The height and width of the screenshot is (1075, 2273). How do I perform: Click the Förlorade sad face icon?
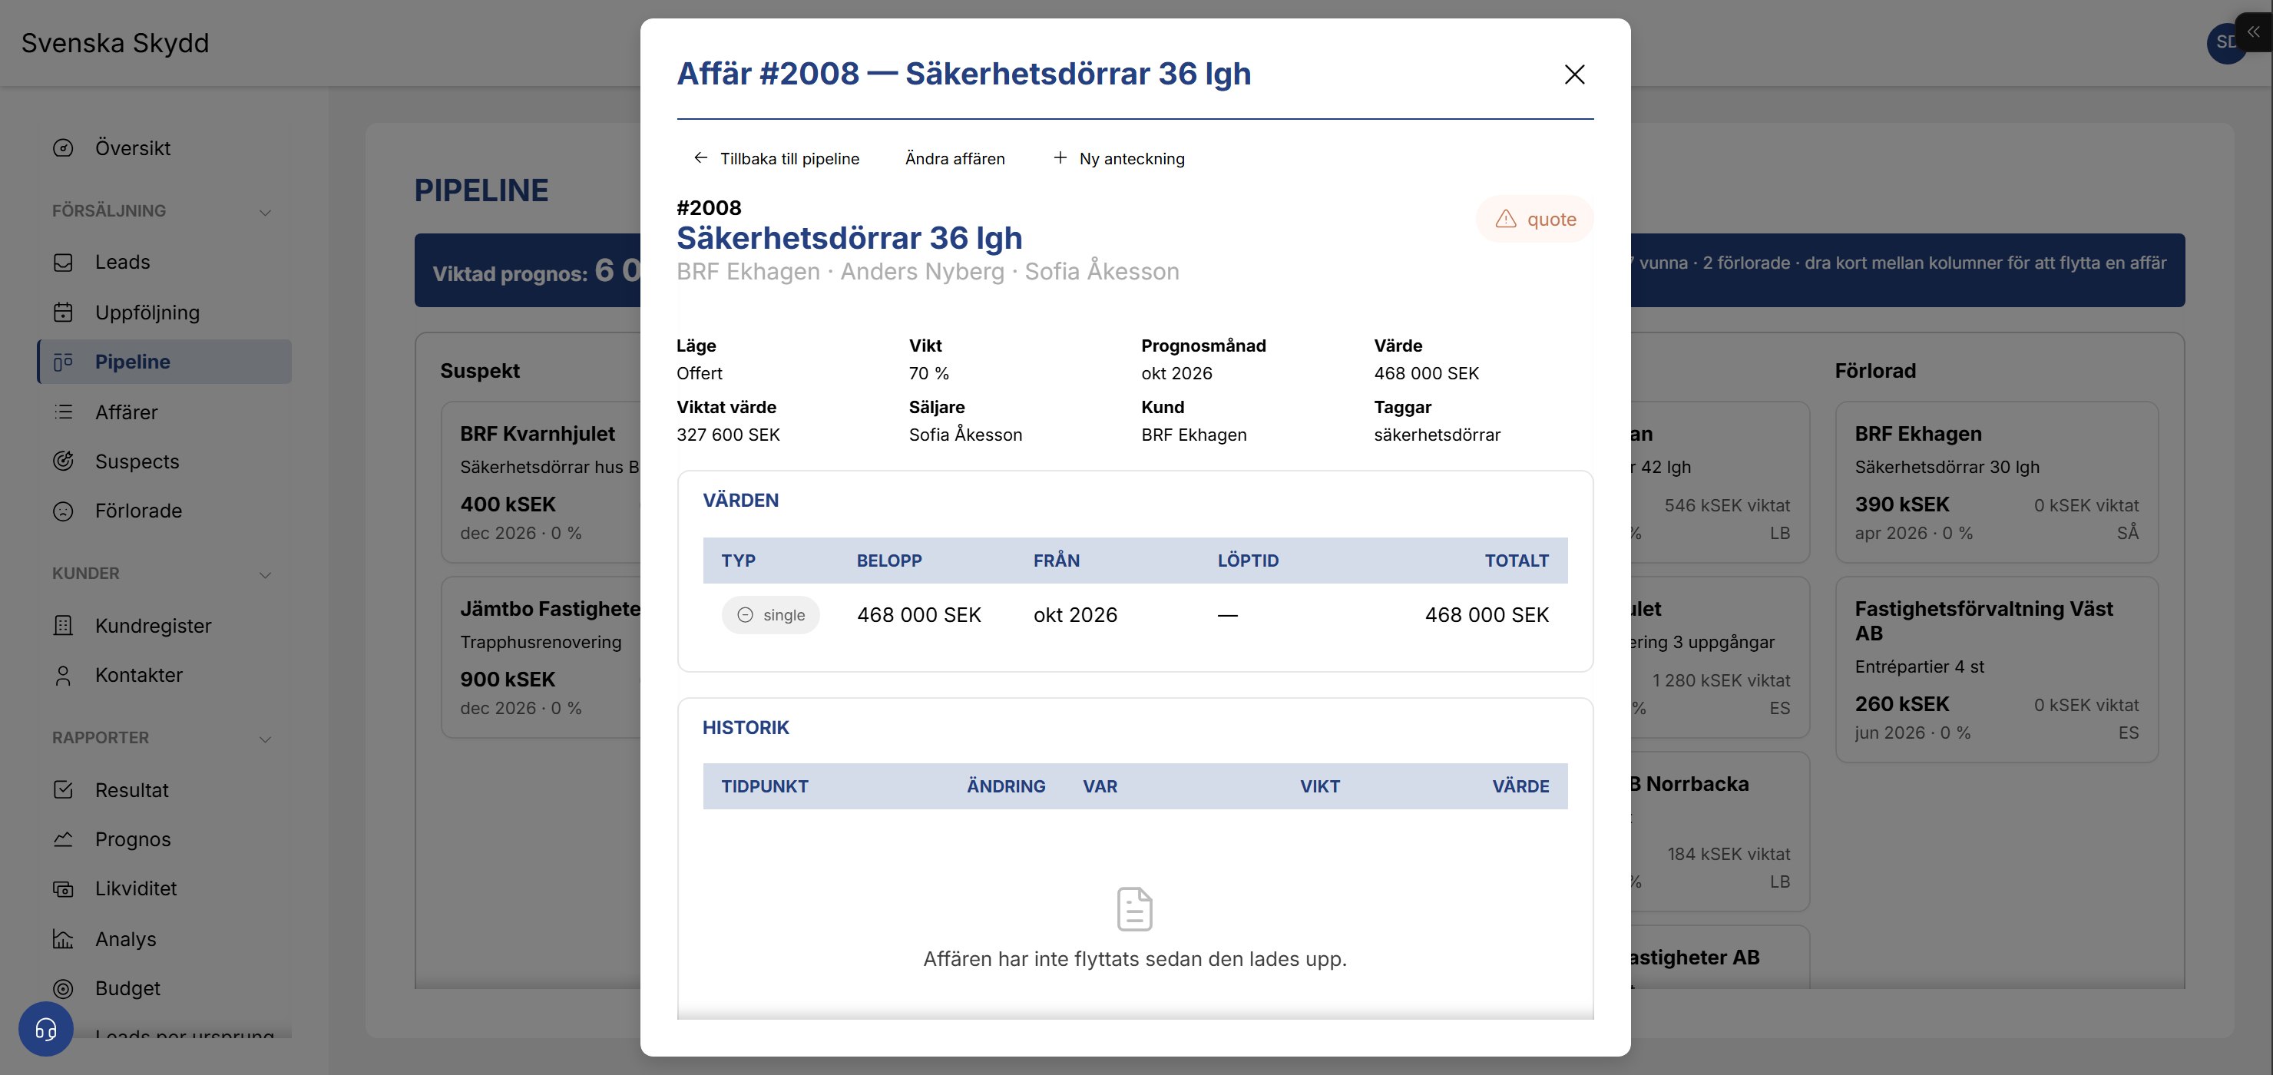[64, 511]
